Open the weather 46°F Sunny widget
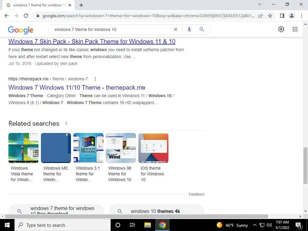This screenshot has height=231, width=308. tap(232, 225)
